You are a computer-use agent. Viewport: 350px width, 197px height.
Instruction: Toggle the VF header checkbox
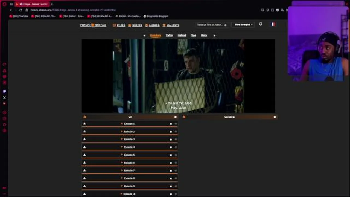pyautogui.click(x=176, y=117)
